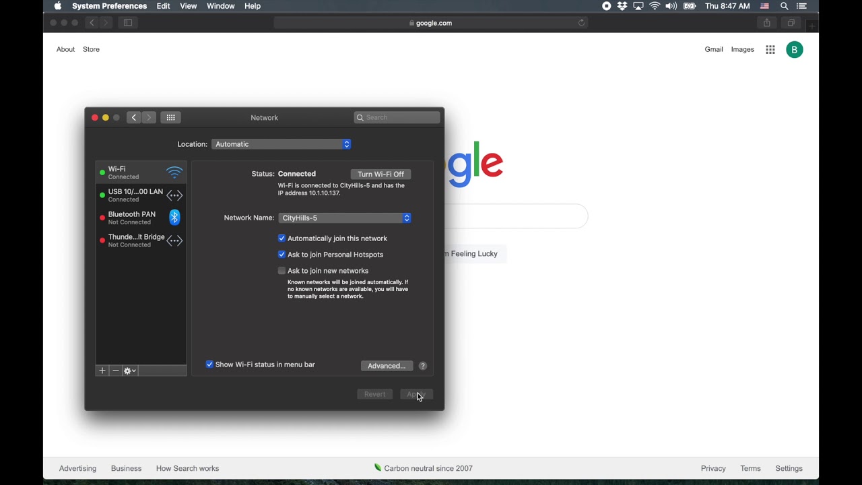Image resolution: width=862 pixels, height=485 pixels.
Task: Toggle Automatically join this network checkbox
Action: (281, 238)
